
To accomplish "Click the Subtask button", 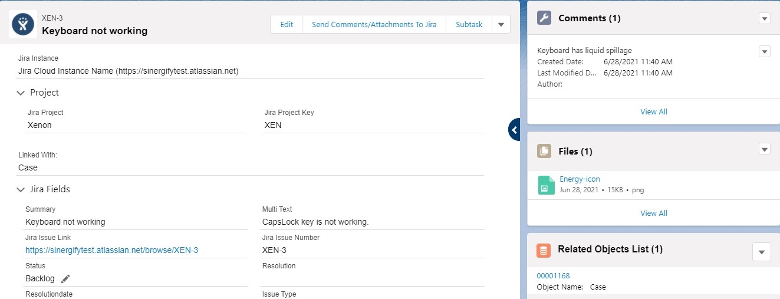I will (469, 25).
